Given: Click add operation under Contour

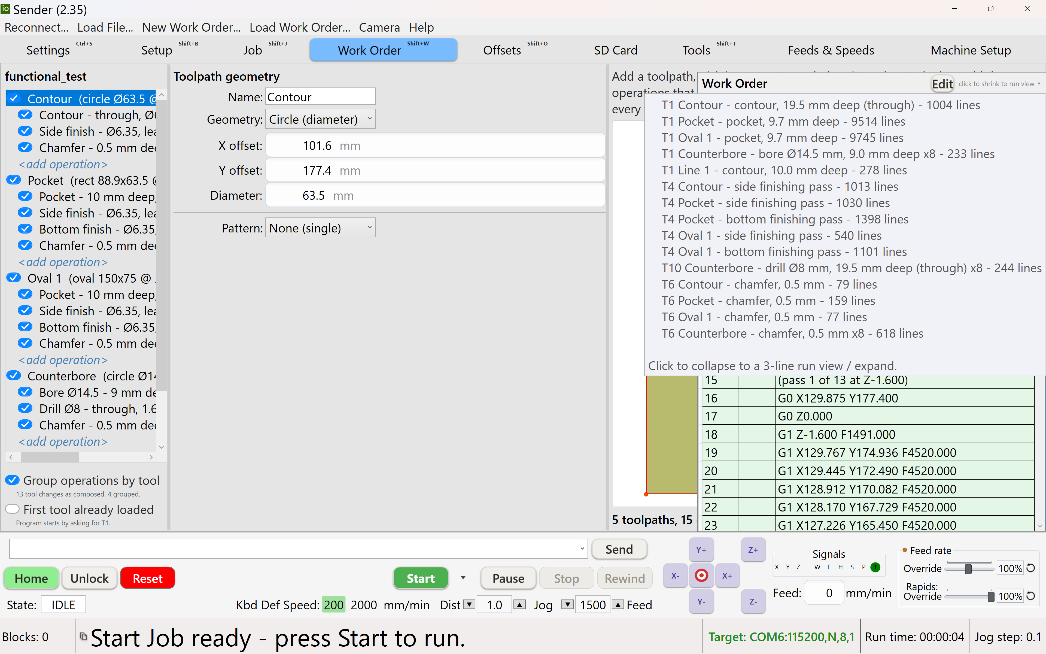Looking at the screenshot, I should click(63, 164).
